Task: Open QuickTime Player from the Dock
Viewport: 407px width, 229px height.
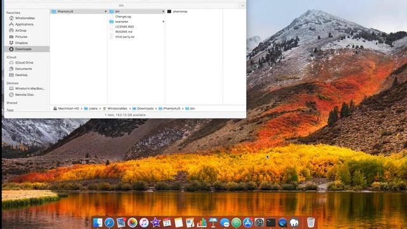Action: (282, 223)
